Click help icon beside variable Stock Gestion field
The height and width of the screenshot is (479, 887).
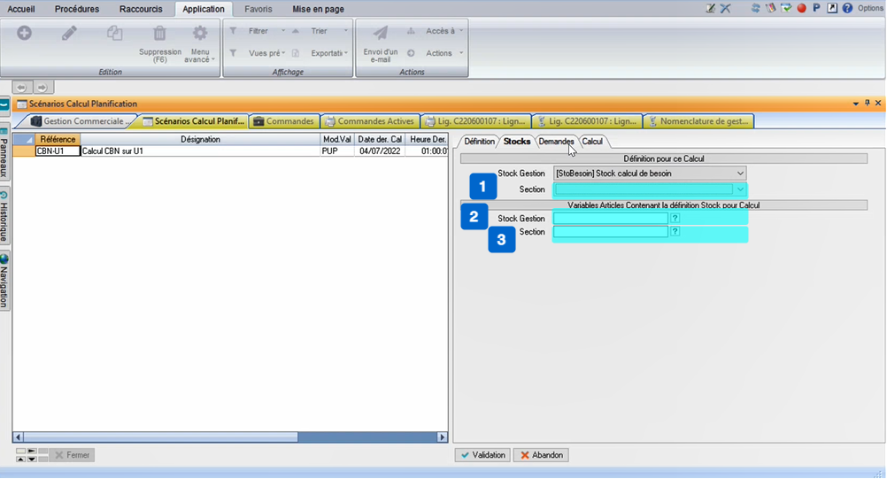[675, 218]
